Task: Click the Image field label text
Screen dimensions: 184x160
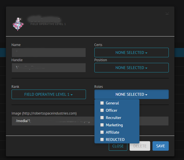Action: (44, 113)
